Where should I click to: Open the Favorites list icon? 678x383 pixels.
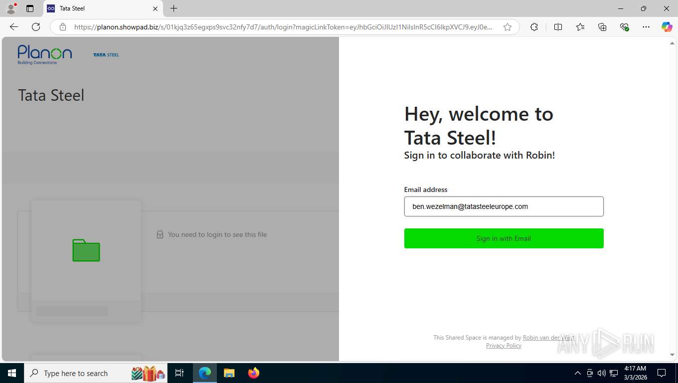(580, 27)
